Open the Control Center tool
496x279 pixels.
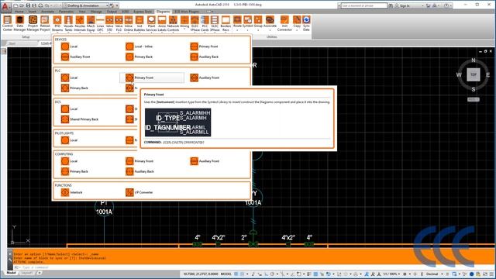pyautogui.click(x=7, y=24)
